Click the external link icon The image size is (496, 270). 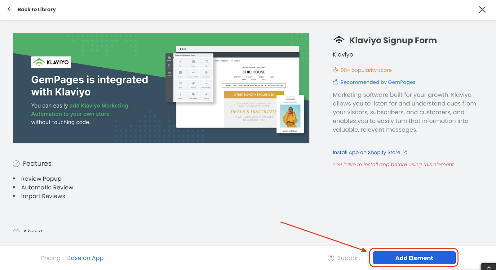[405, 152]
